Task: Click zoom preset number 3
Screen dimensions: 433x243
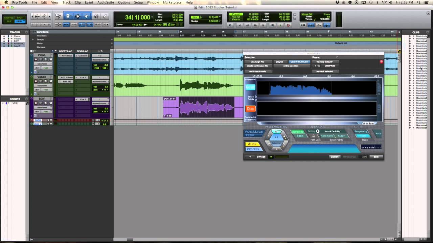Action: tap(41, 25)
